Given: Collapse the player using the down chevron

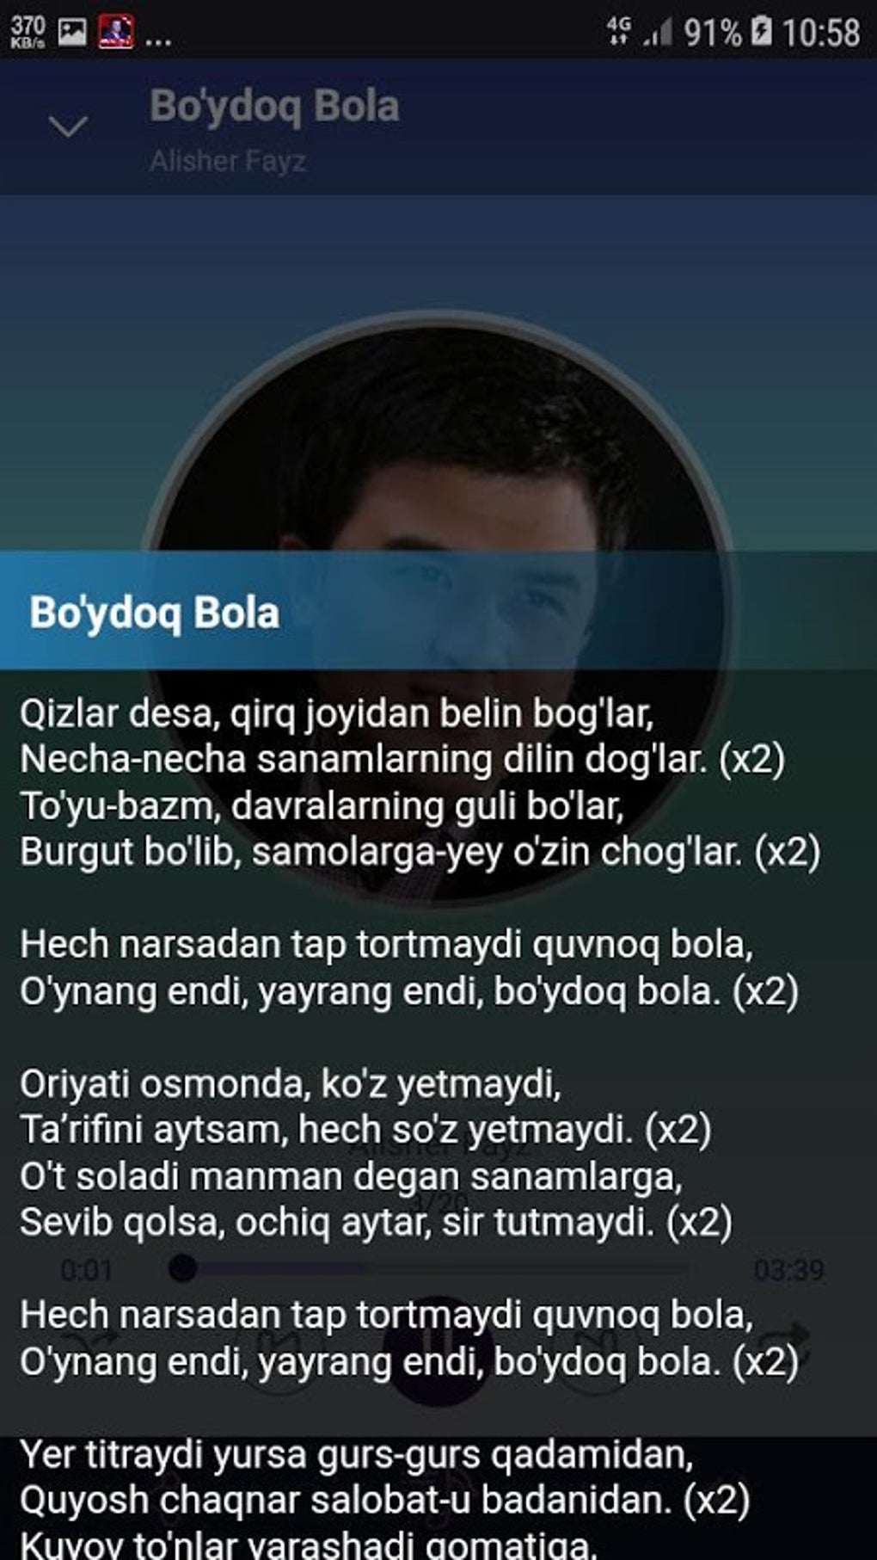Looking at the screenshot, I should click(x=68, y=126).
